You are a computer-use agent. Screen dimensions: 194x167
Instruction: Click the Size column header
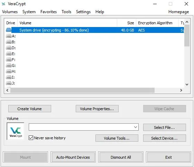pos(127,23)
